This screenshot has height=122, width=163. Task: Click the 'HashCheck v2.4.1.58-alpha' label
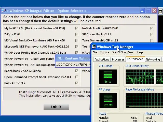click(x=22, y=71)
